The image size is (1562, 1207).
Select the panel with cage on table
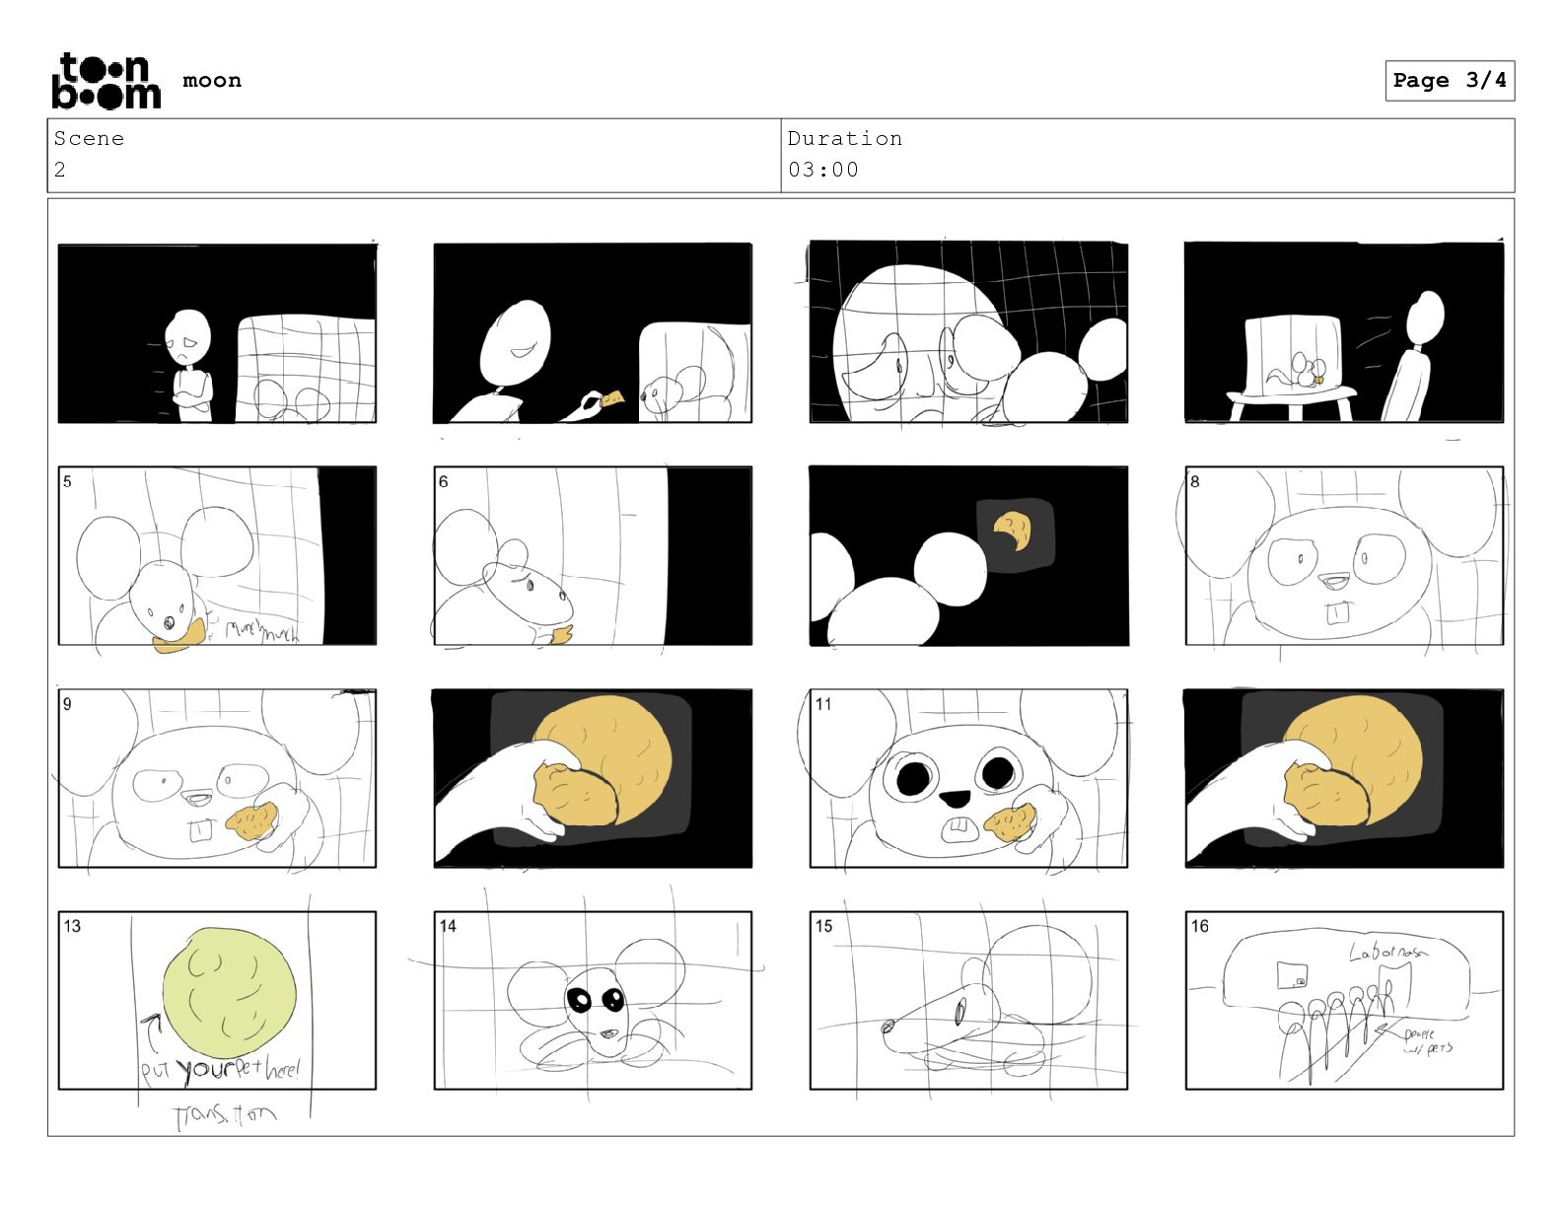click(x=1344, y=333)
